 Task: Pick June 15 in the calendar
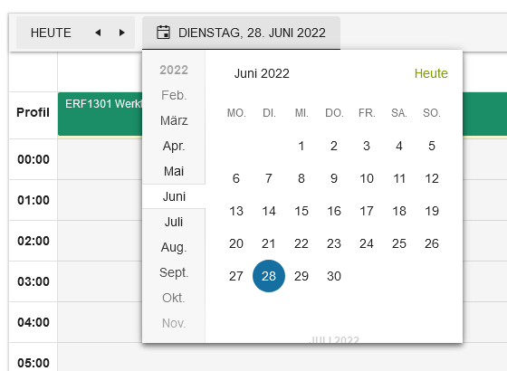pos(301,211)
